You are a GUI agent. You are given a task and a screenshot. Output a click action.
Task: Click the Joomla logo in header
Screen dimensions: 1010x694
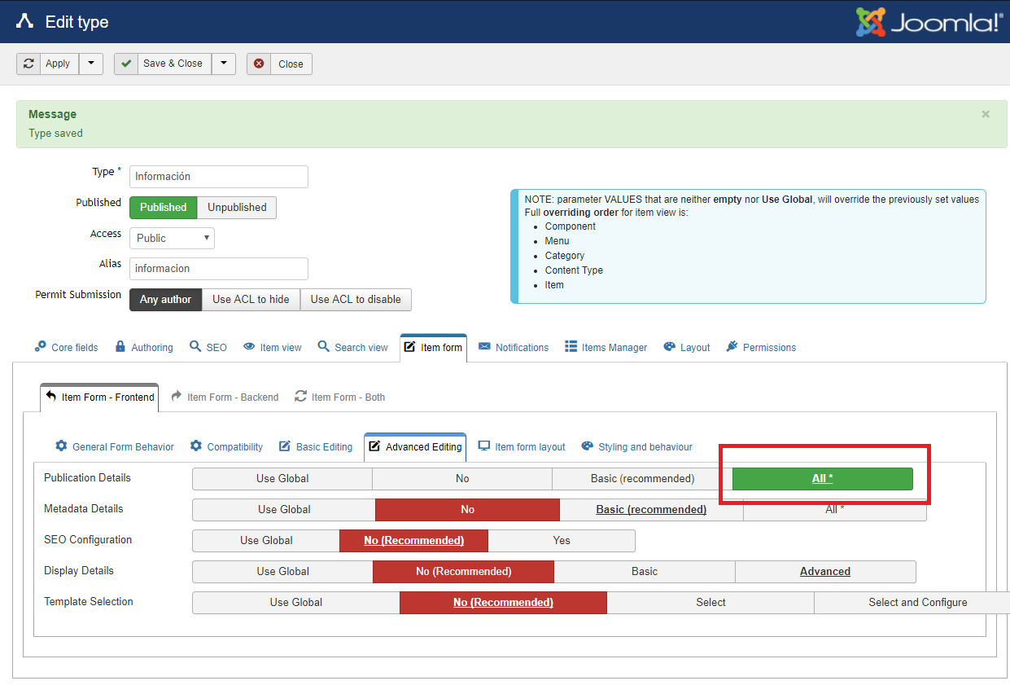(929, 22)
